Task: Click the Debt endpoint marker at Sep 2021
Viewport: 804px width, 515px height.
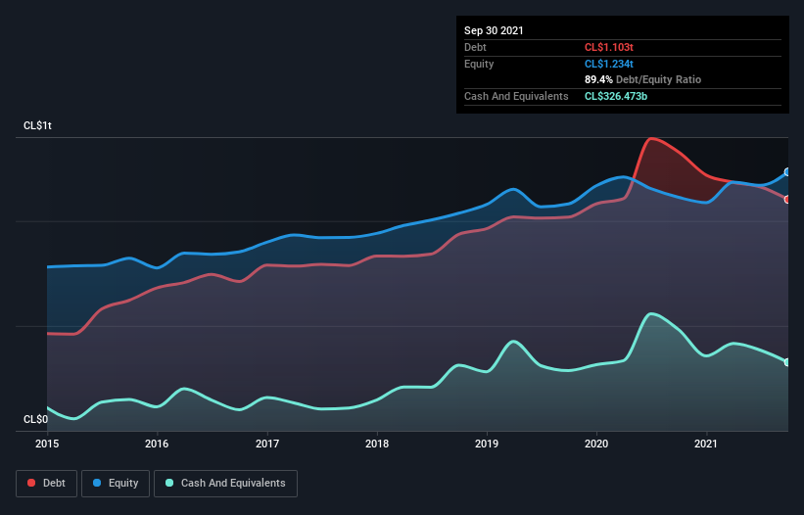Action: point(787,200)
